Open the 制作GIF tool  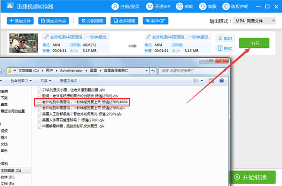pos(156,21)
